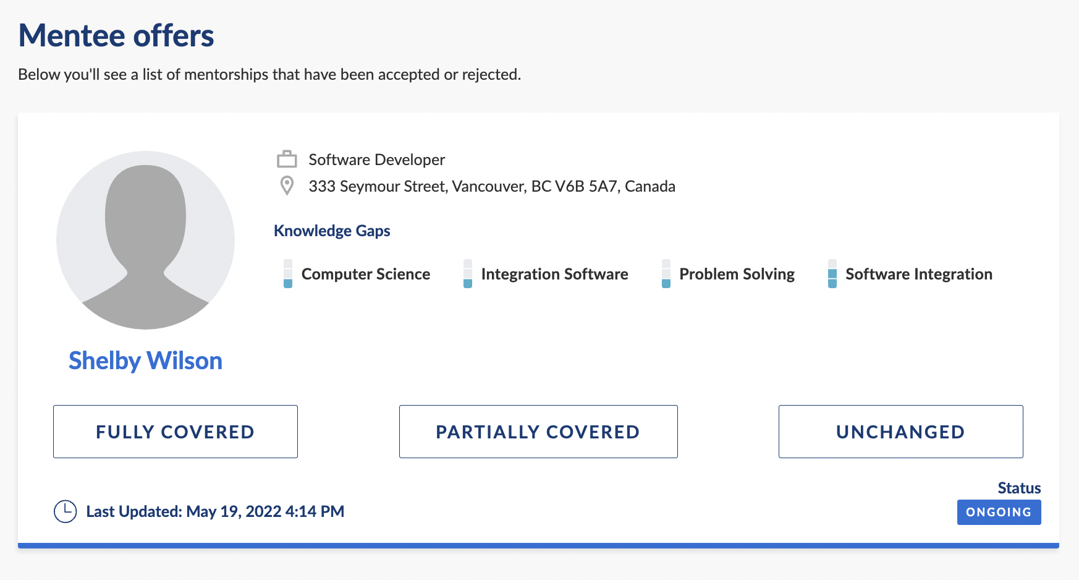The height and width of the screenshot is (580, 1079).
Task: Click the briefcase job title icon
Action: click(x=287, y=160)
